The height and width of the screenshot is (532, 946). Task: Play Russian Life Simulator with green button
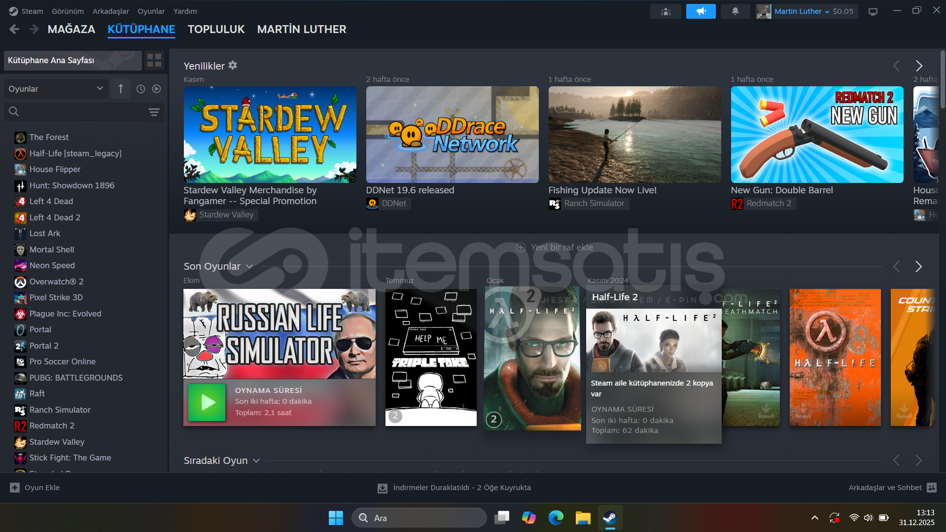tap(207, 402)
